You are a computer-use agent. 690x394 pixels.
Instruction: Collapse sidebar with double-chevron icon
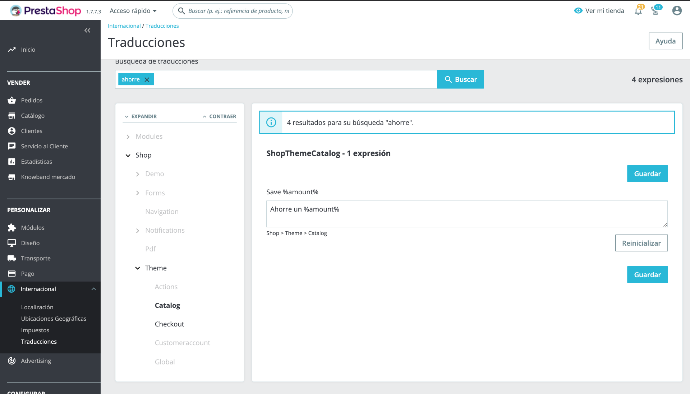[87, 31]
